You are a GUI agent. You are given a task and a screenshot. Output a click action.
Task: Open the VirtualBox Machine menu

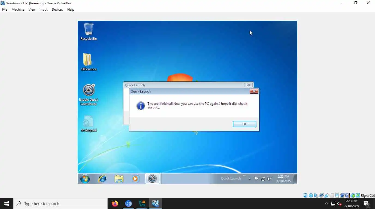[x=18, y=10]
